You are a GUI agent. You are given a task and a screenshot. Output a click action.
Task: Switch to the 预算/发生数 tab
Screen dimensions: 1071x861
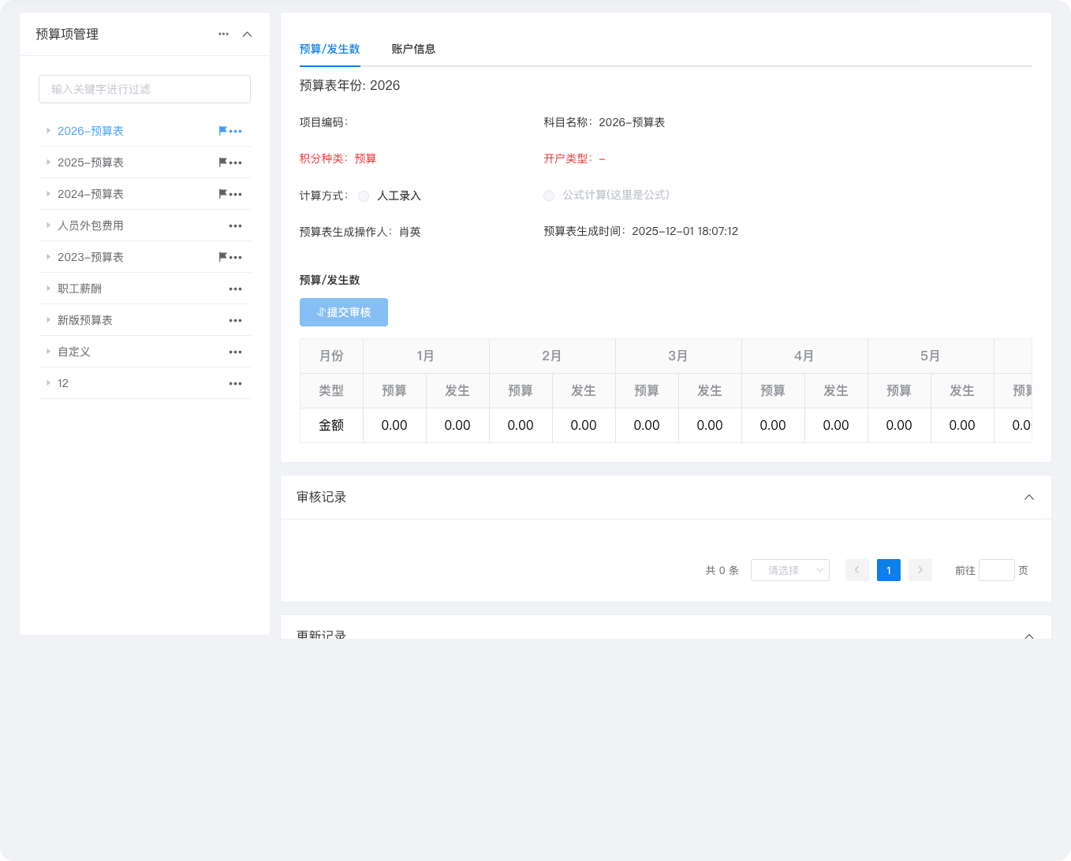pos(330,49)
